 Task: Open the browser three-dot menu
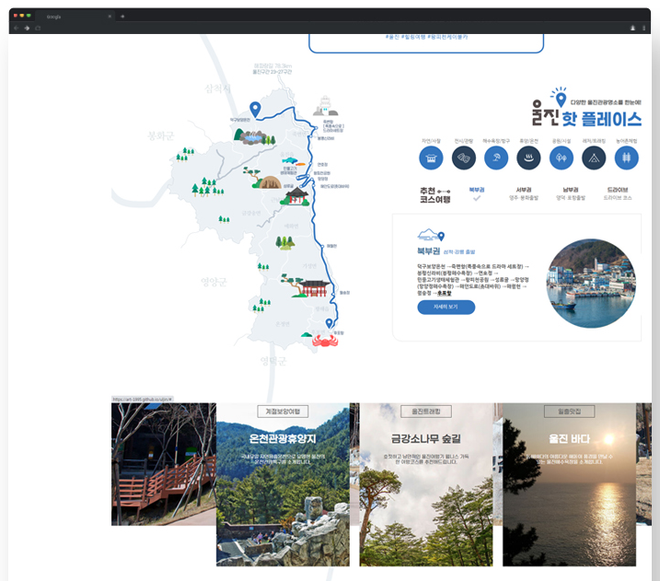pyautogui.click(x=643, y=29)
